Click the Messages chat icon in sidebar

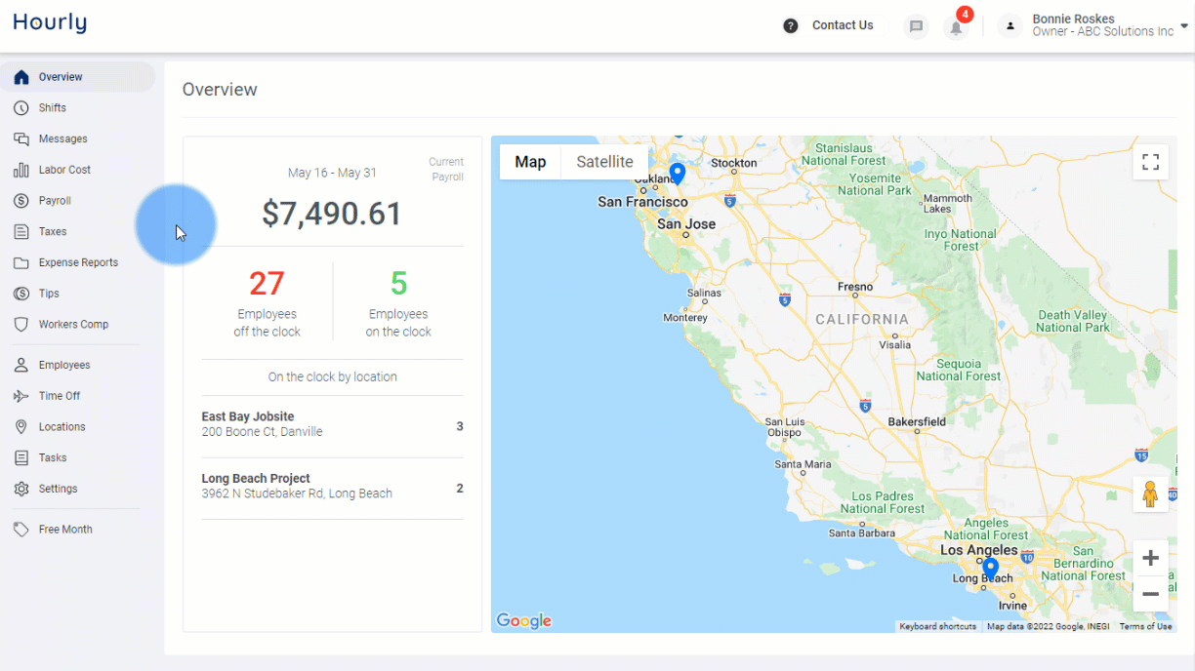21,139
